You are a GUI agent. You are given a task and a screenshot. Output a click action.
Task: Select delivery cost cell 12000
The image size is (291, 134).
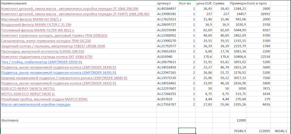238,120
